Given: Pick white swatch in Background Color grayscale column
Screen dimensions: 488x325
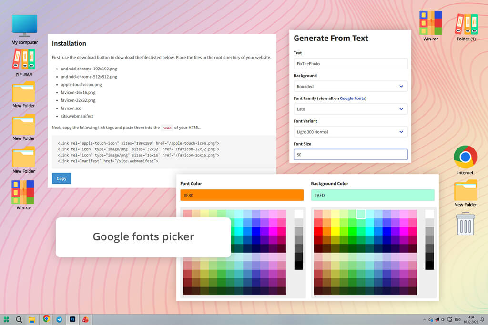Looking at the screenshot, I should coord(429,214).
